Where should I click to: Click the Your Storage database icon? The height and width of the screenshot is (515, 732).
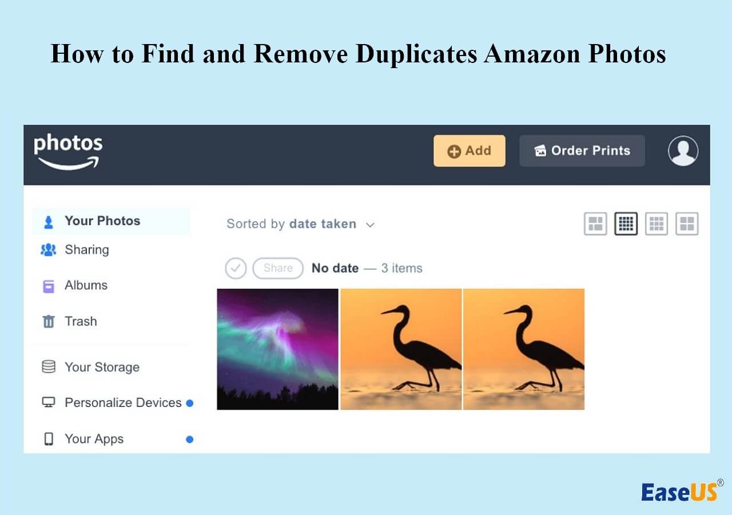point(49,367)
